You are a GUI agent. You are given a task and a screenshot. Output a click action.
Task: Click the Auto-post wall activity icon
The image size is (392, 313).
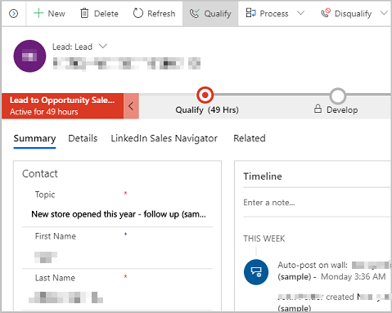(x=256, y=272)
